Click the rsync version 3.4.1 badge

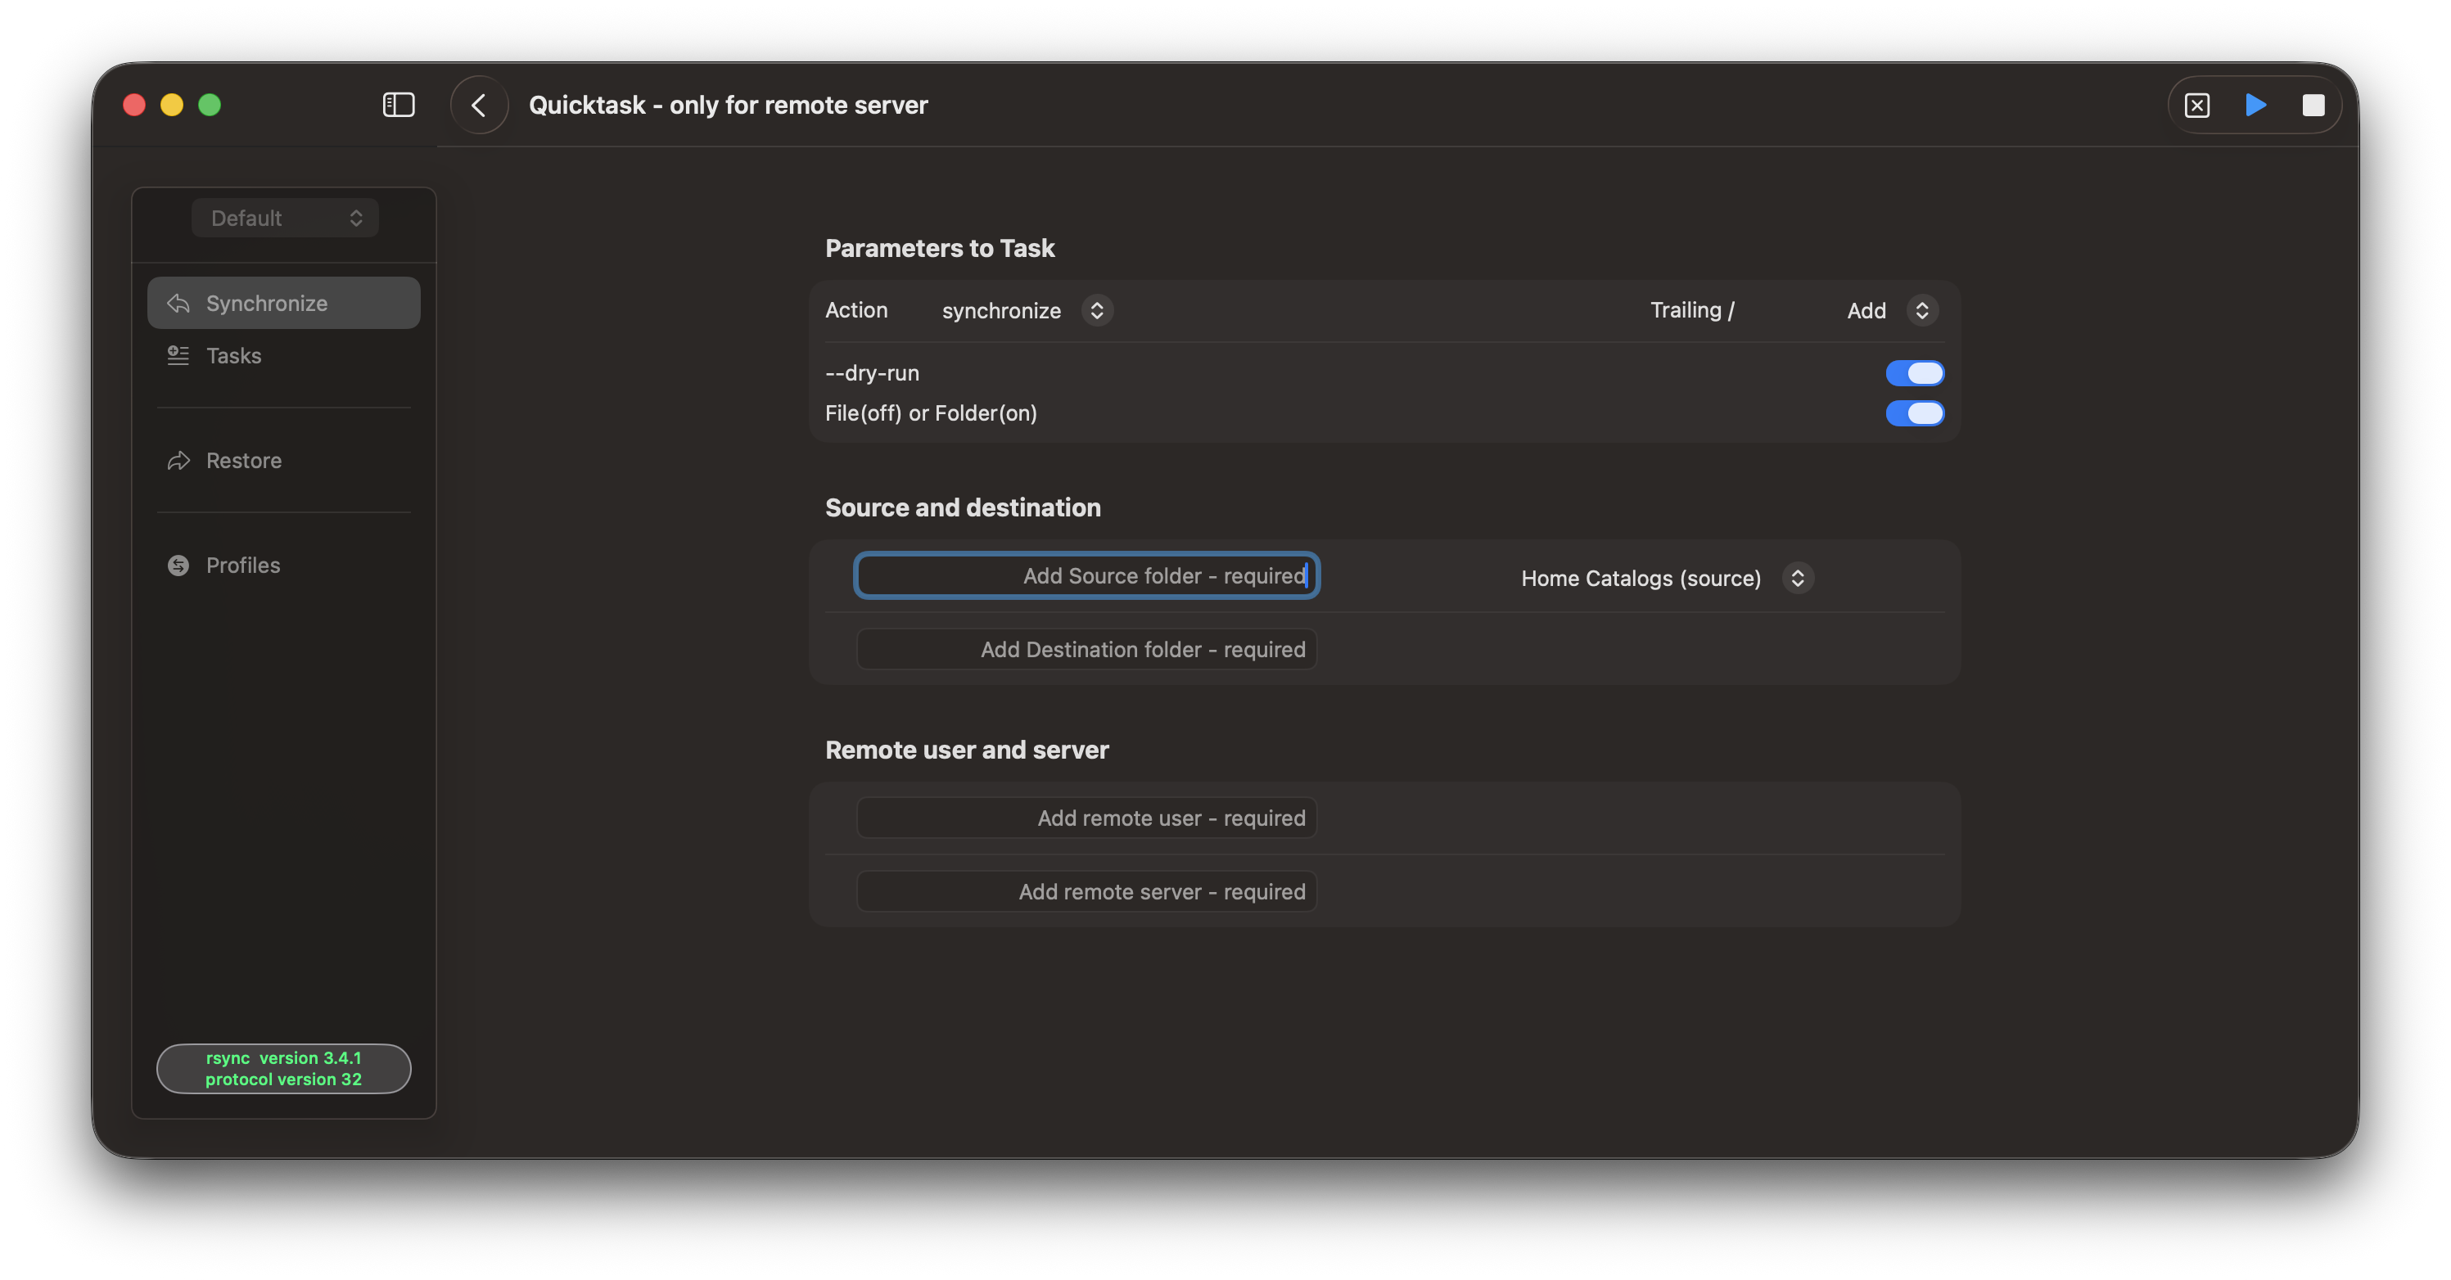(283, 1068)
